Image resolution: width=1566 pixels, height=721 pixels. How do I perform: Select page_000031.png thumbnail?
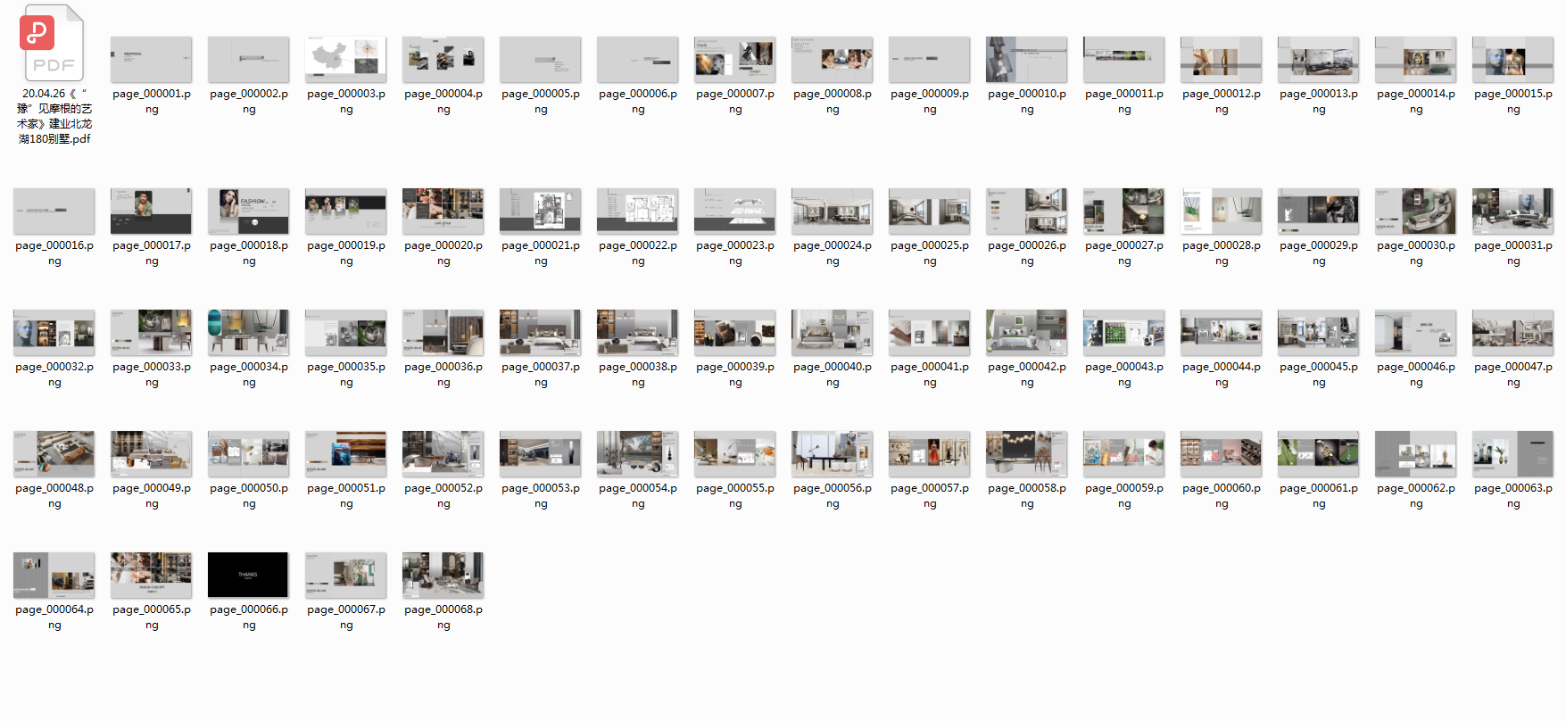tap(1512, 211)
